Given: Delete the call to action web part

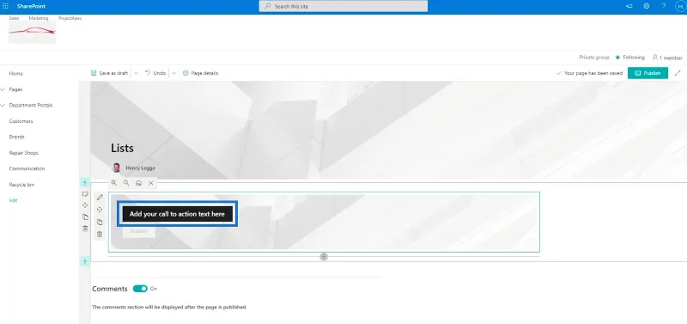Looking at the screenshot, I should coord(100,234).
